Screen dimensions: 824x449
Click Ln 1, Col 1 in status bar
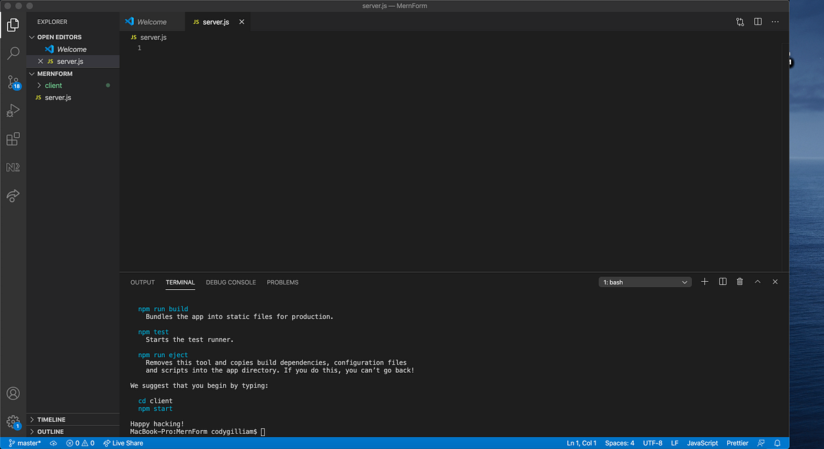pos(582,444)
